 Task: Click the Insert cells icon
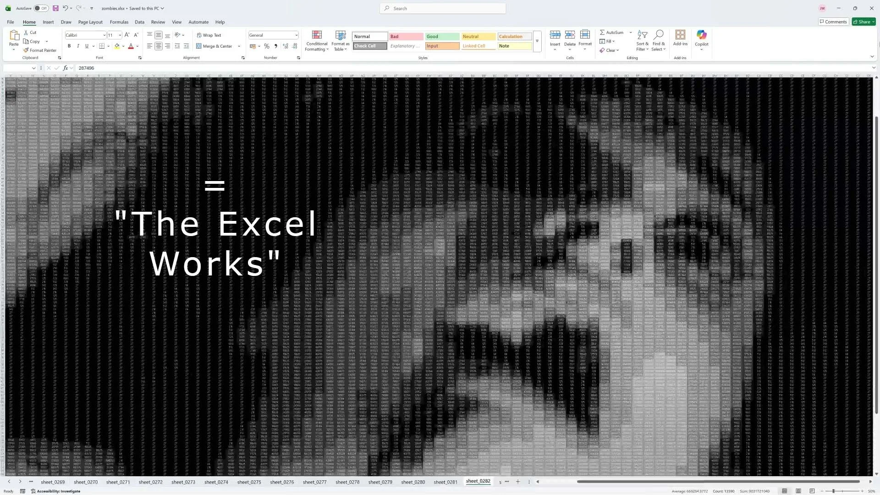point(555,35)
